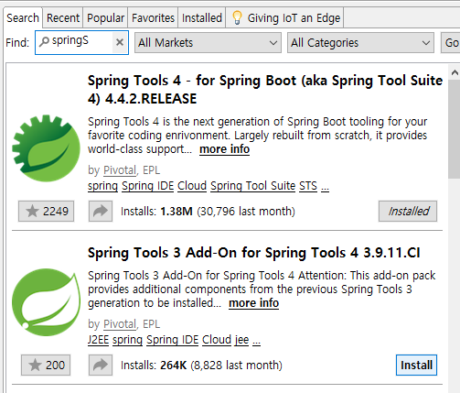The image size is (460, 393).
Task: Open more info for Spring Tools 4
Action: pyautogui.click(x=224, y=149)
